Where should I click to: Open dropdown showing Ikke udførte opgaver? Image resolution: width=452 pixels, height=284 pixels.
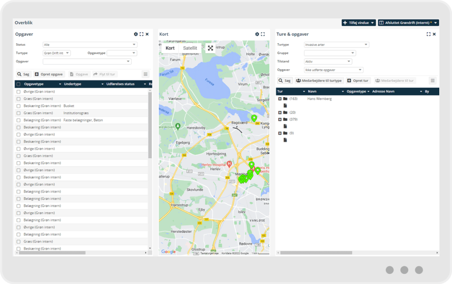[334, 70]
